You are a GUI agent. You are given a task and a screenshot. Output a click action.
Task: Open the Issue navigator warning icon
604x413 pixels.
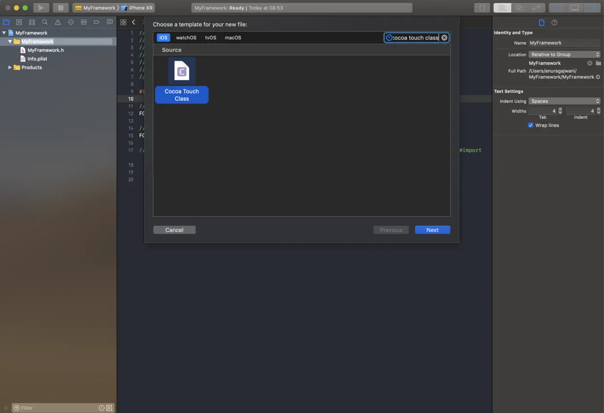[58, 22]
